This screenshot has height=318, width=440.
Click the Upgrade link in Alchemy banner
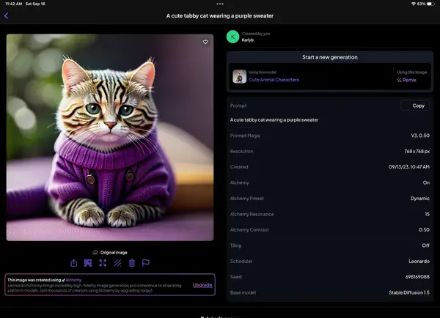coord(202,285)
